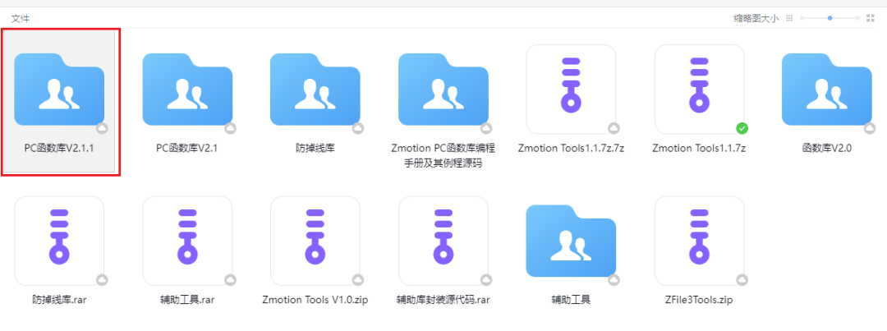Viewport: 887px width, 331px height.
Task: Select Zmotion Tools1.1.7z.7z archive icon
Action: [571, 89]
